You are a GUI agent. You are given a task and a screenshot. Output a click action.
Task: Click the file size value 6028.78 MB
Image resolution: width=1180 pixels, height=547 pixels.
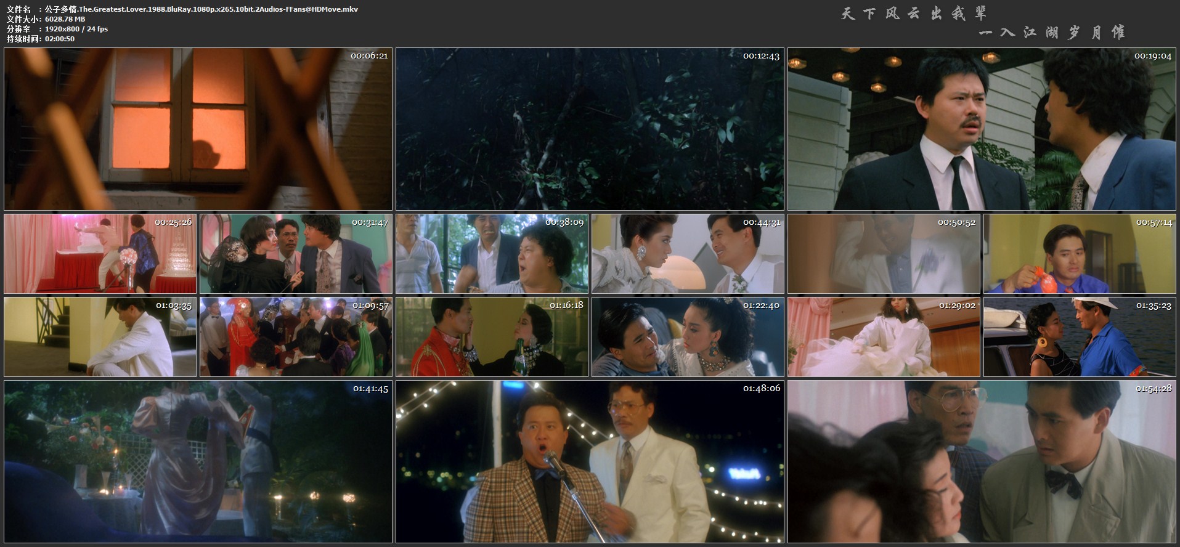tap(65, 19)
